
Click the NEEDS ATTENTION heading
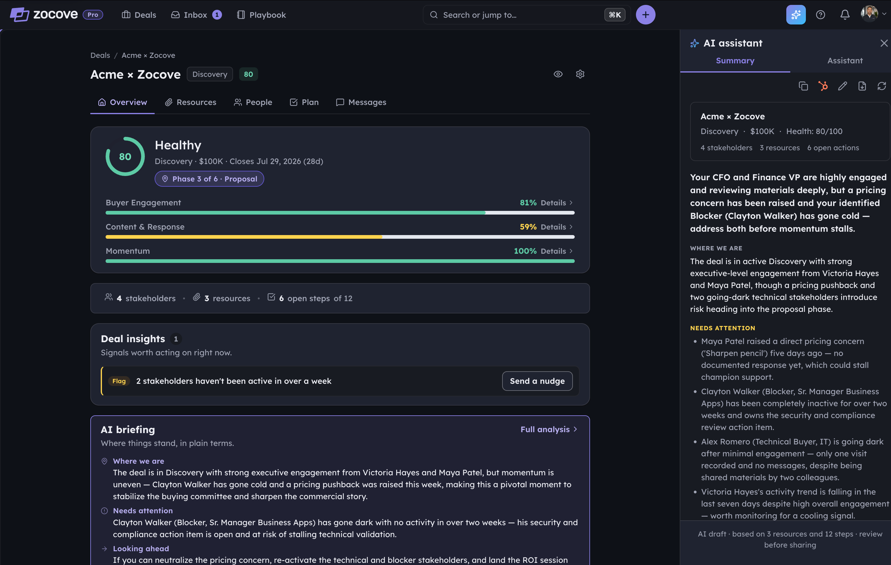pos(722,328)
